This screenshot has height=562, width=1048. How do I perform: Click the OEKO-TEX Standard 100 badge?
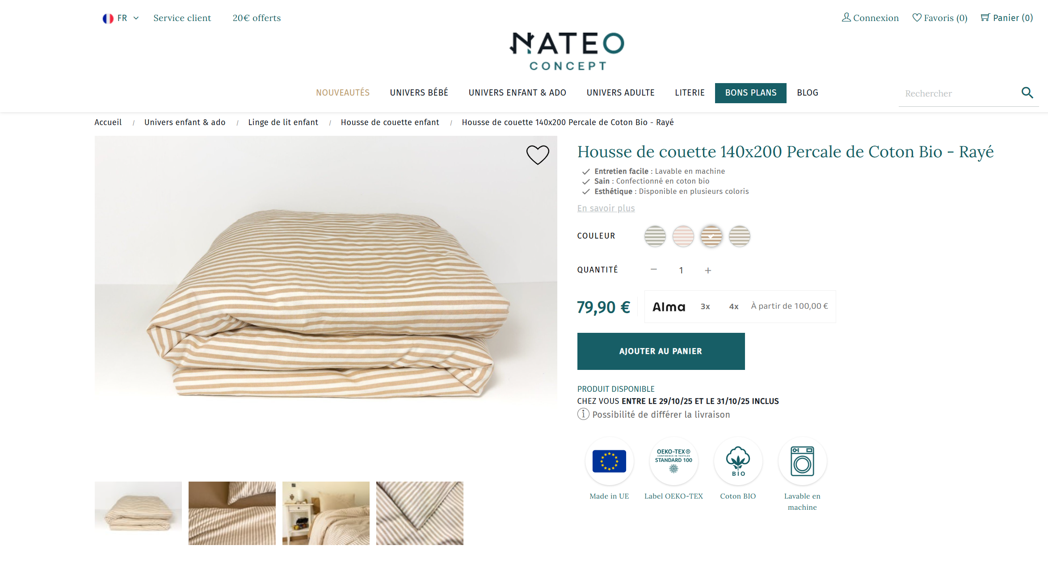[673, 461]
